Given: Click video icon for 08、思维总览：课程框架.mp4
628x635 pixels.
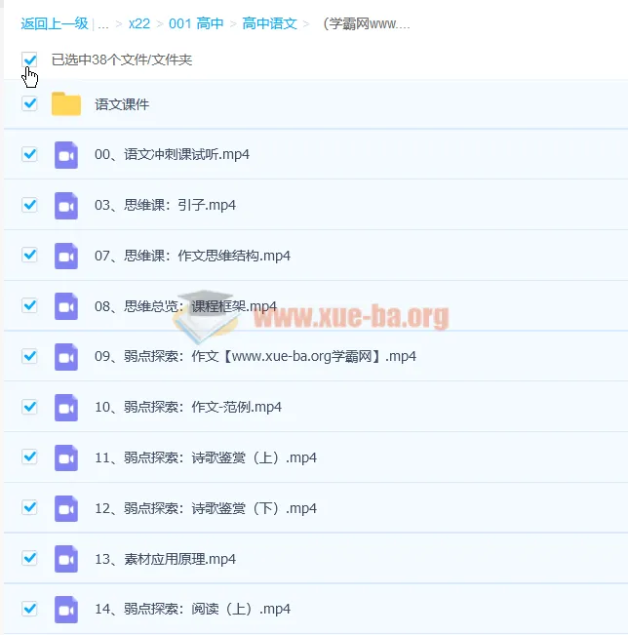Looking at the screenshot, I should click(x=66, y=306).
